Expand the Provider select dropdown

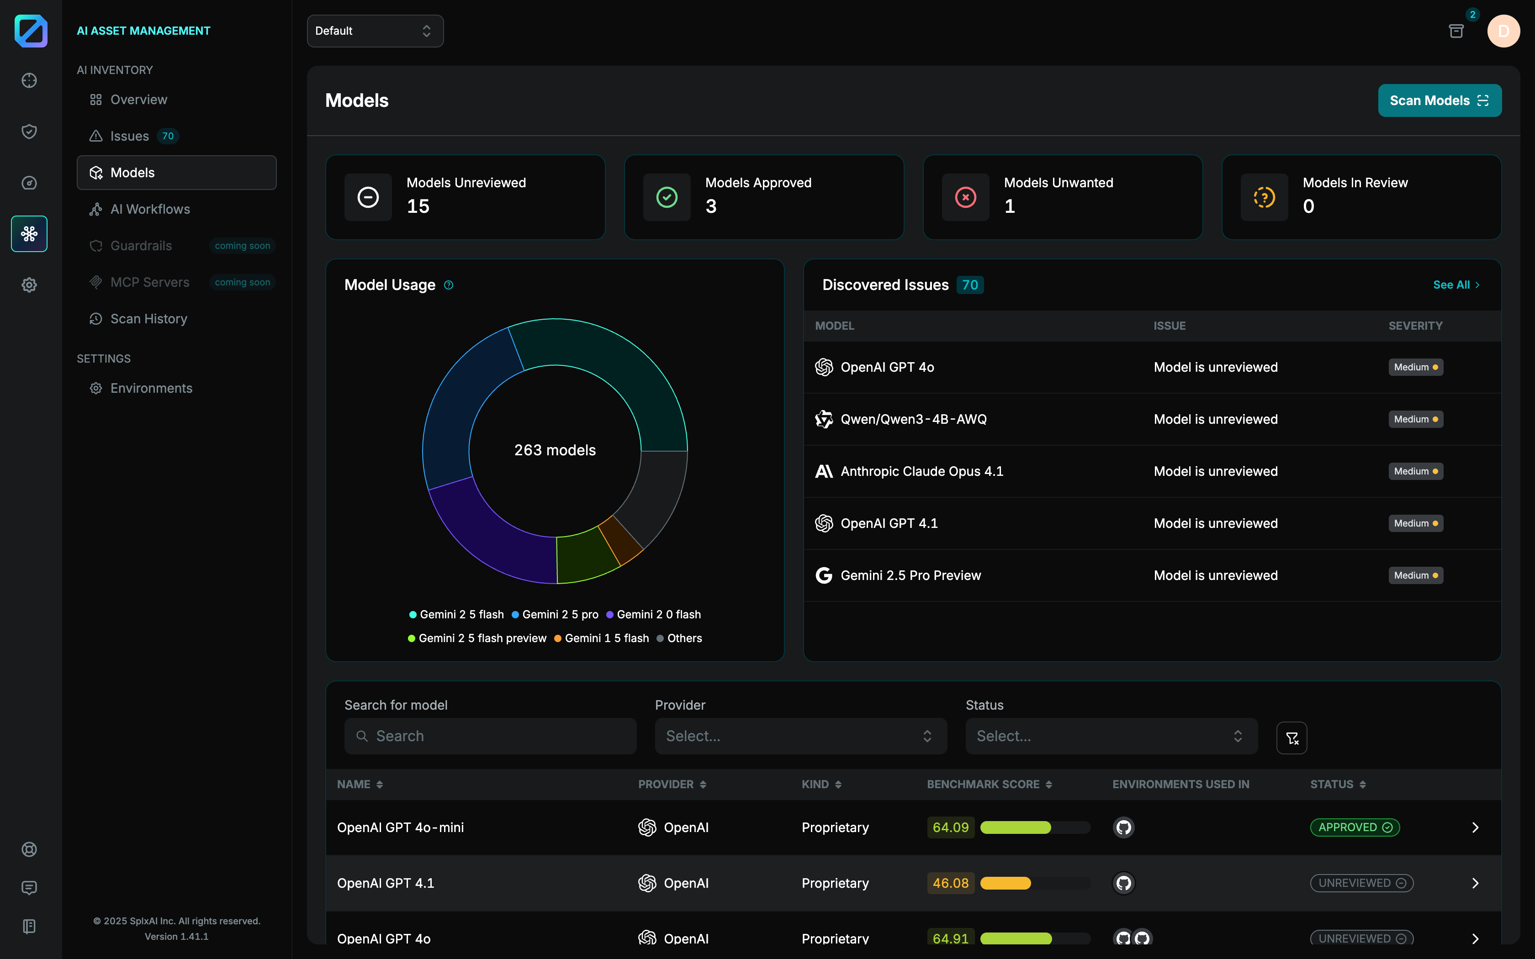[x=800, y=736]
